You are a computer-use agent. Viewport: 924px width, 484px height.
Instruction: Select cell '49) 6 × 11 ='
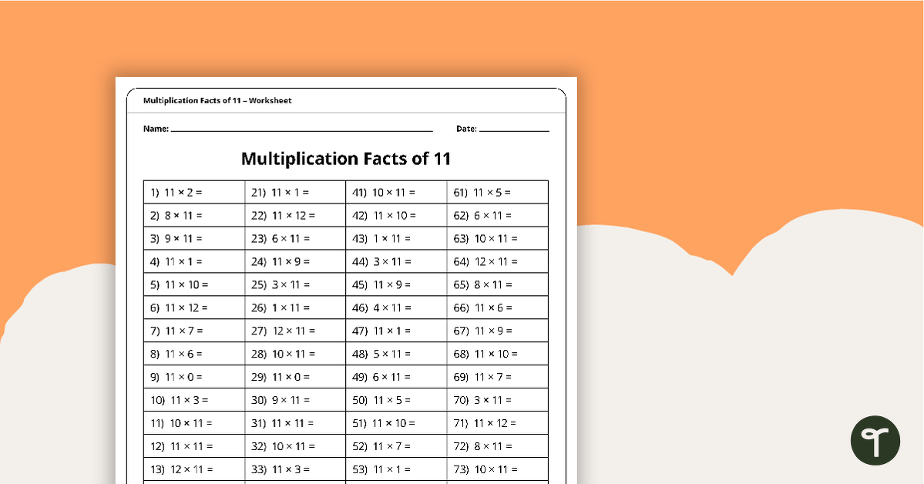[397, 376]
